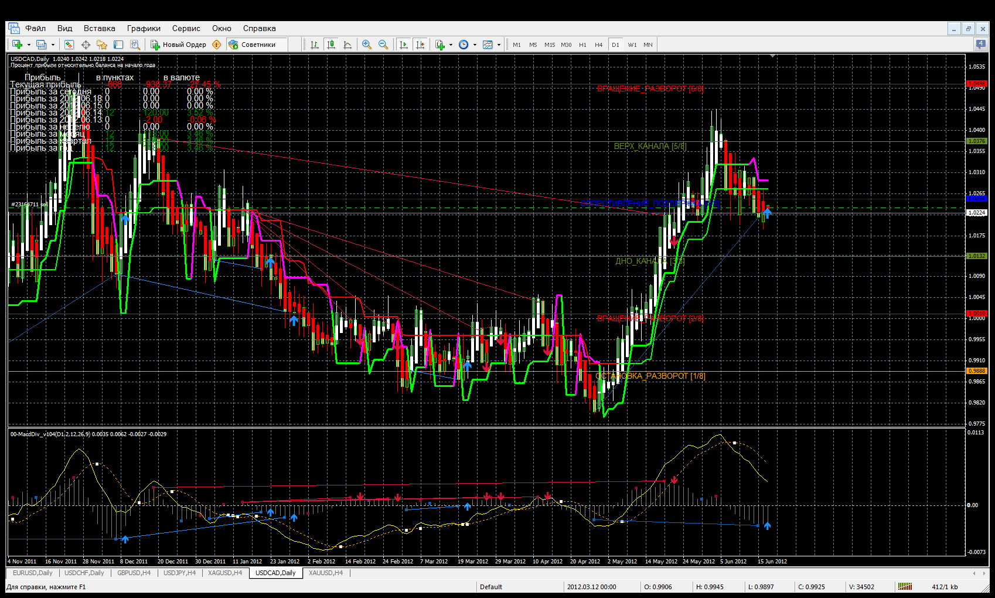Open the Market Watch window icon
The height and width of the screenshot is (598, 995).
pos(69,45)
